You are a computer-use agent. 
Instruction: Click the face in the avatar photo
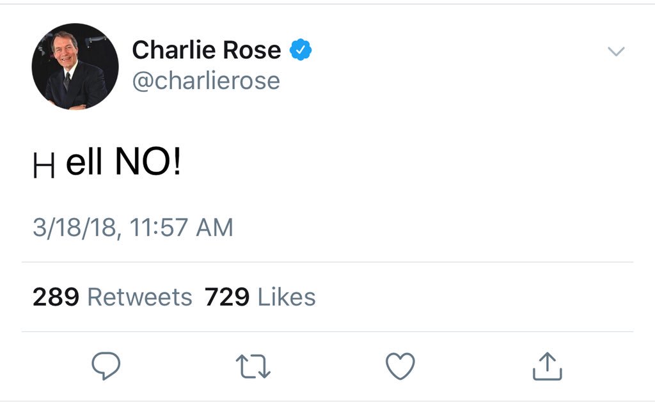(65, 49)
